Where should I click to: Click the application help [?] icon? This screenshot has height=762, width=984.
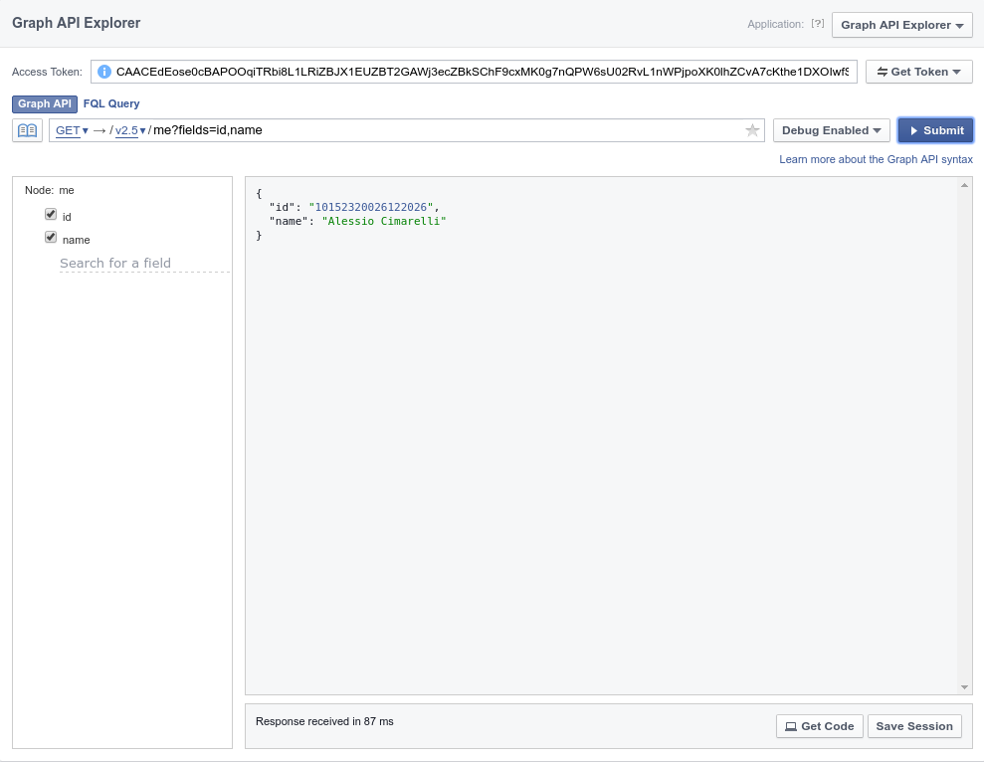coord(817,24)
